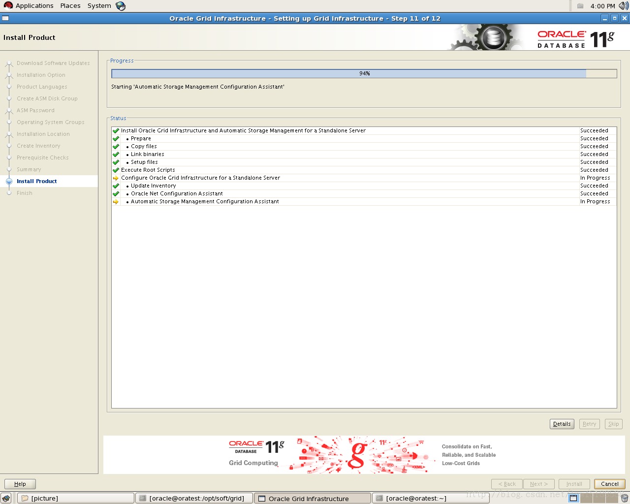
Task: Select Create Inventory step
Action: pyautogui.click(x=38, y=146)
